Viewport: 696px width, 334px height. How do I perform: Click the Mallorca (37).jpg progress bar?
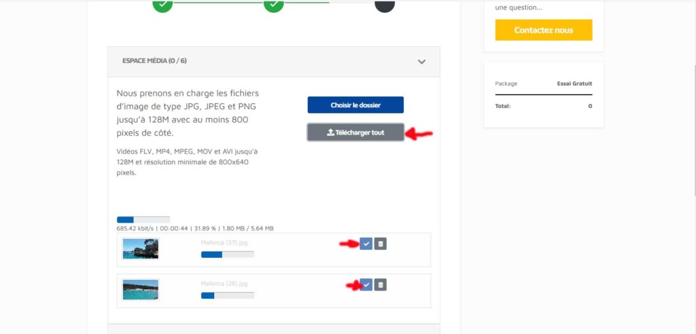pos(228,255)
